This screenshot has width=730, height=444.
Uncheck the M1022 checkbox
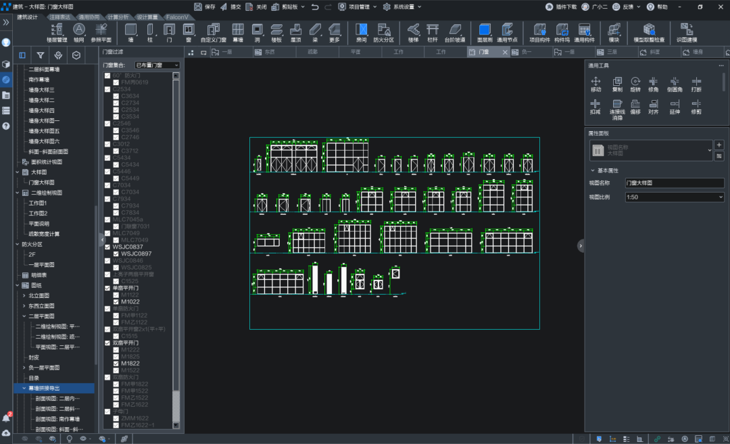pos(116,301)
